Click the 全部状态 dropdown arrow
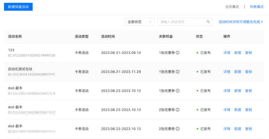269x139 pixels. pyautogui.click(x=150, y=22)
